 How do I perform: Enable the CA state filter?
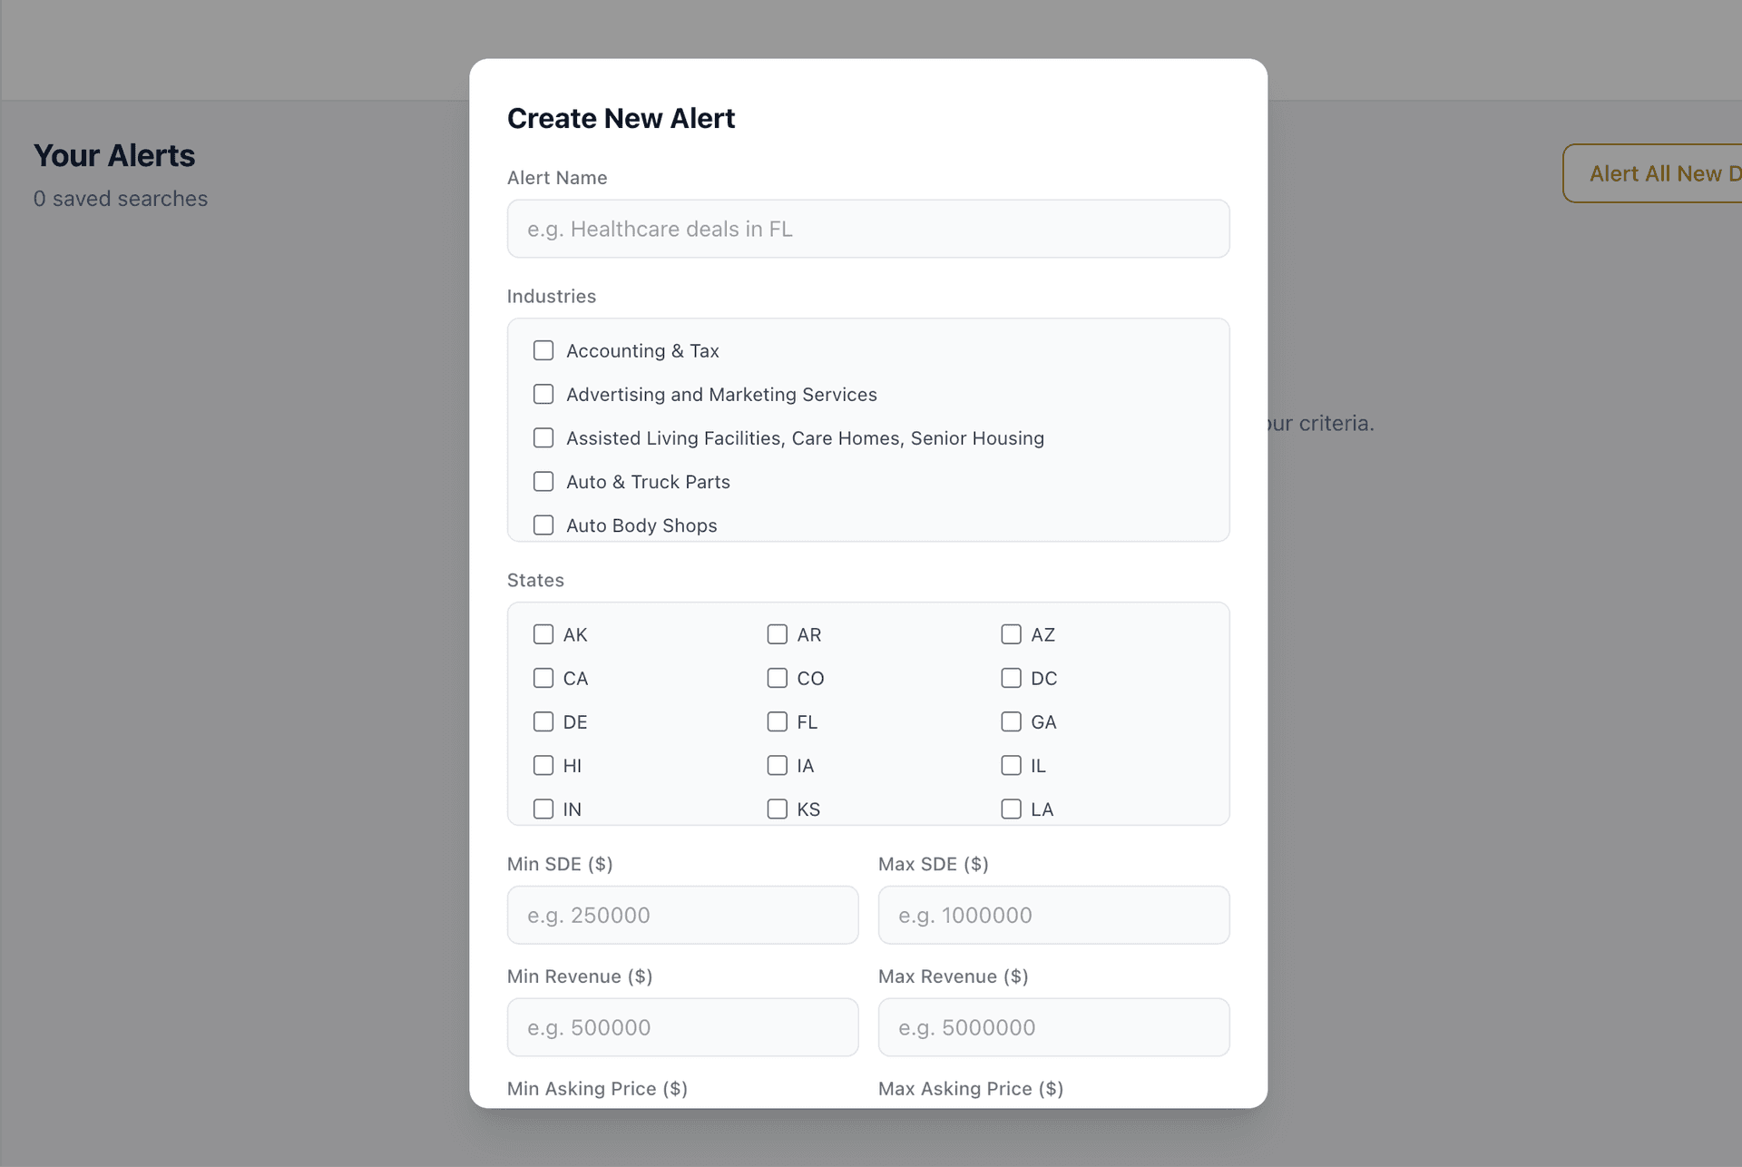pos(543,678)
